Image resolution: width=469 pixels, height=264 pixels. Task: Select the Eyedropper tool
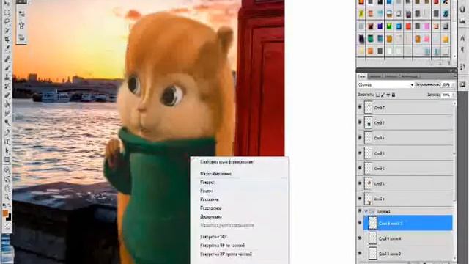[7, 48]
